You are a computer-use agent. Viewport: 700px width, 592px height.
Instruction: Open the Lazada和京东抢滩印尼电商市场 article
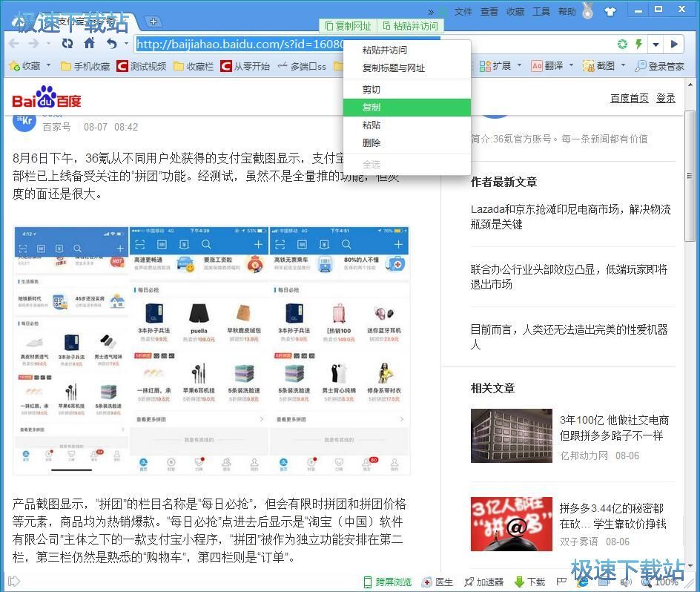(x=570, y=217)
